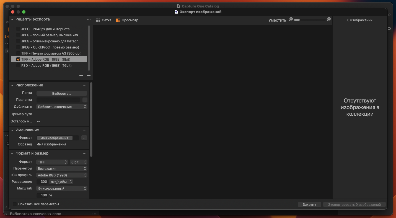The width and height of the screenshot is (396, 218).
Task: Click the zoom out magnifier icon
Action: click(x=291, y=19)
